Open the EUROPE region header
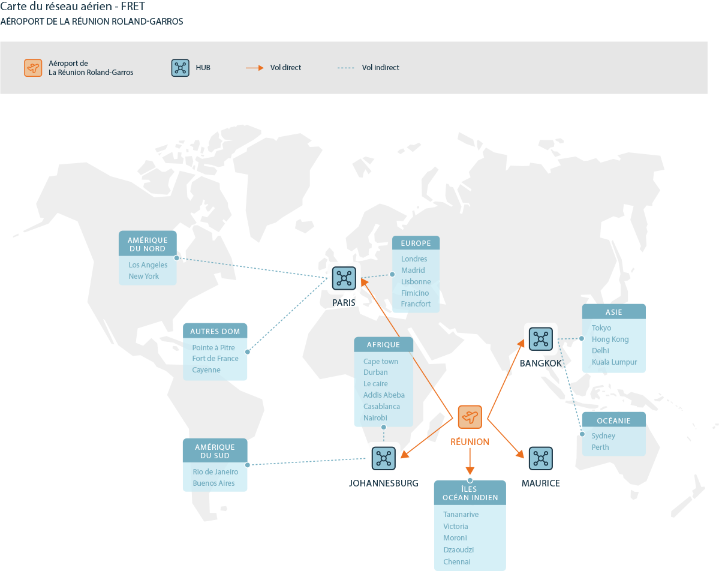This screenshot has height=571, width=719. coord(415,242)
